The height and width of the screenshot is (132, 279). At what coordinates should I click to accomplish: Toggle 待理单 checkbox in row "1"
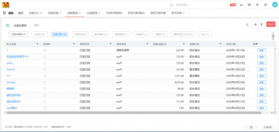(x=45, y=50)
